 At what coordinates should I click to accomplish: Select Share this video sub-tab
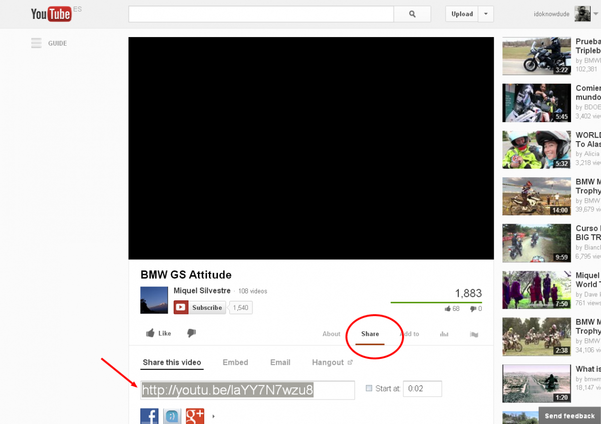[x=172, y=362]
